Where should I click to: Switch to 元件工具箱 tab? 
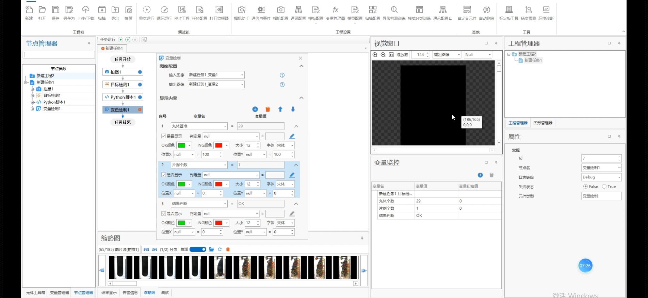(x=35, y=293)
